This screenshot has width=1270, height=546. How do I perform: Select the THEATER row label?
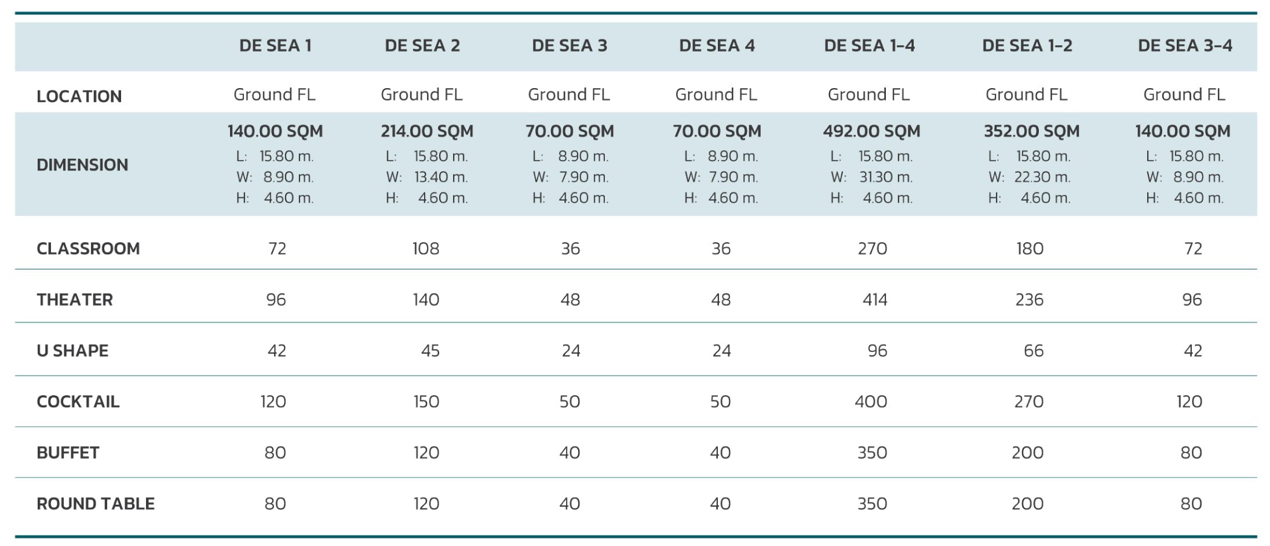pos(75,300)
